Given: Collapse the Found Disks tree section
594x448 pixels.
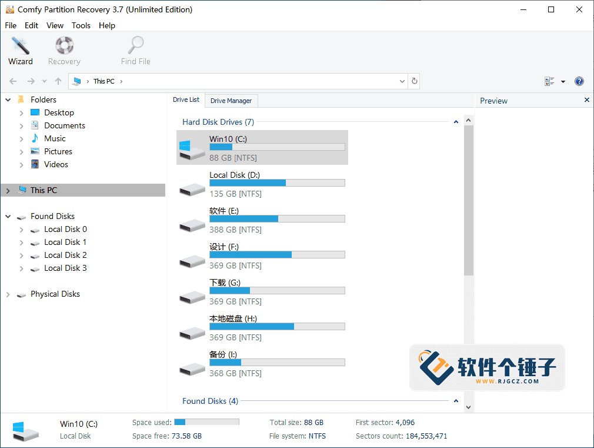Looking at the screenshot, I should (x=8, y=216).
